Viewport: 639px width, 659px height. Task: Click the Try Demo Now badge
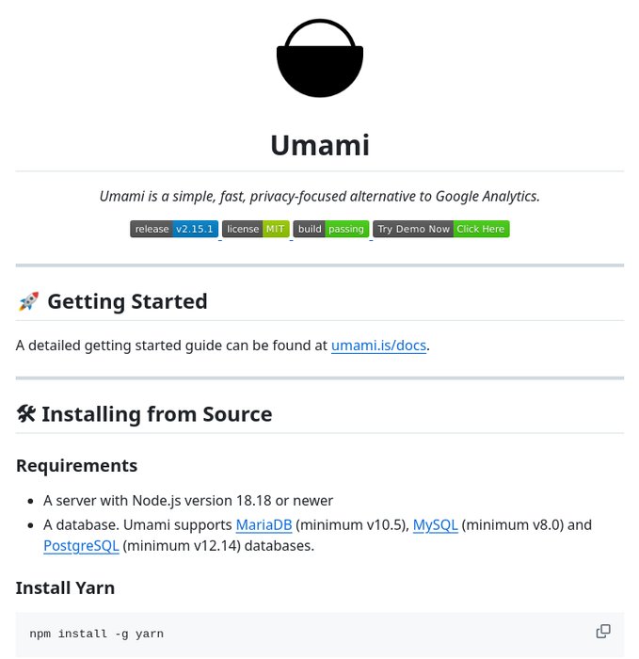coord(440,229)
